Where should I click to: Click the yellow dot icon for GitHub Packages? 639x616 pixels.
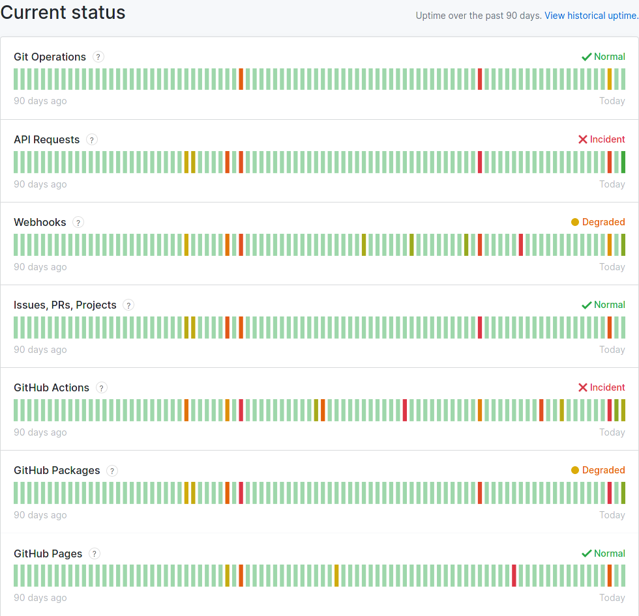(575, 470)
